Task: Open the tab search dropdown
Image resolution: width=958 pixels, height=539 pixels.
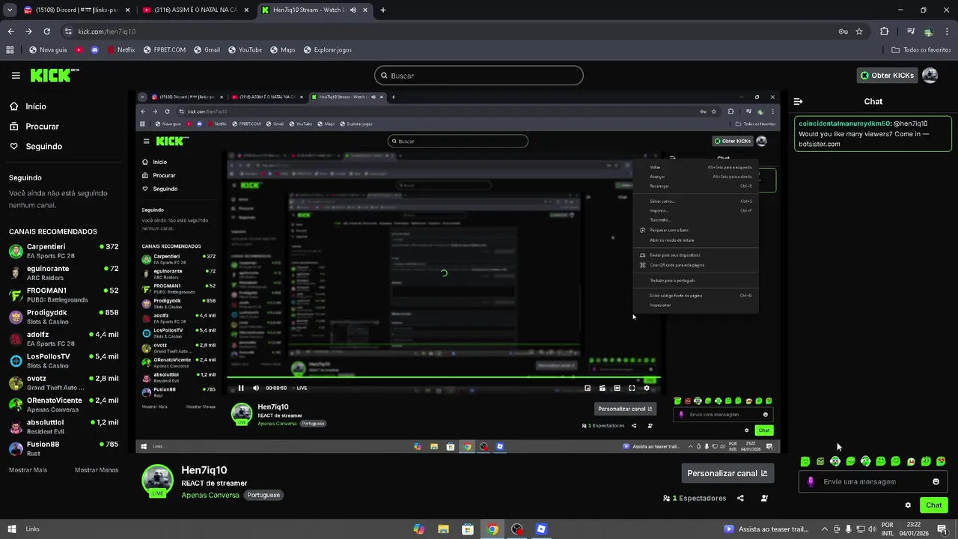Action: 10,10
